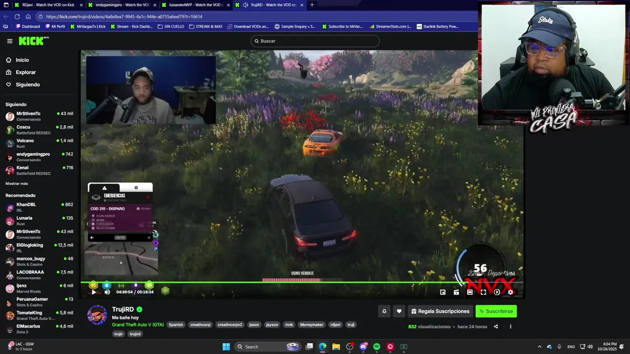Image resolution: width=630 pixels, height=354 pixels.
Task: Open StreamerStats.com bookmark
Action: (x=390, y=27)
